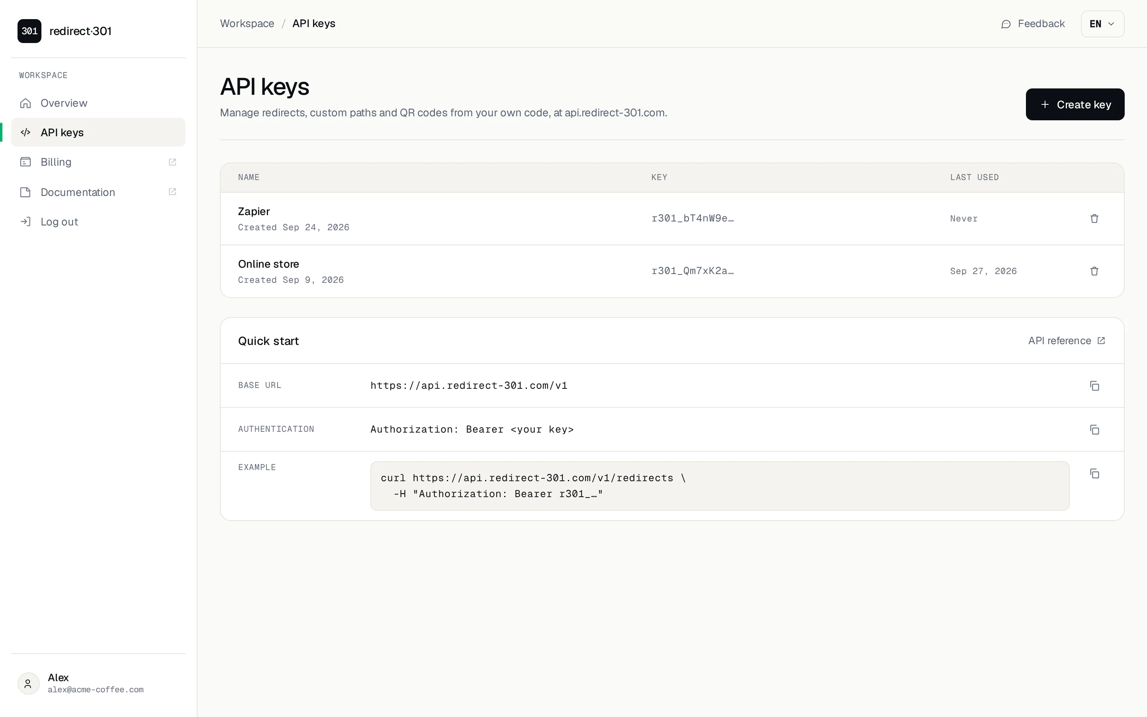Delete the Zapier API key
This screenshot has width=1147, height=717.
[1094, 219]
